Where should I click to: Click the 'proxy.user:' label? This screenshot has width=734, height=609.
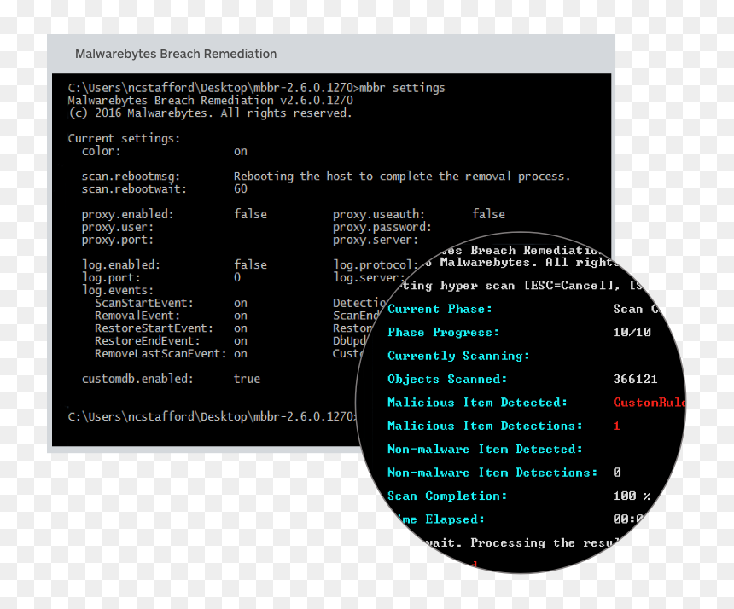click(x=118, y=228)
